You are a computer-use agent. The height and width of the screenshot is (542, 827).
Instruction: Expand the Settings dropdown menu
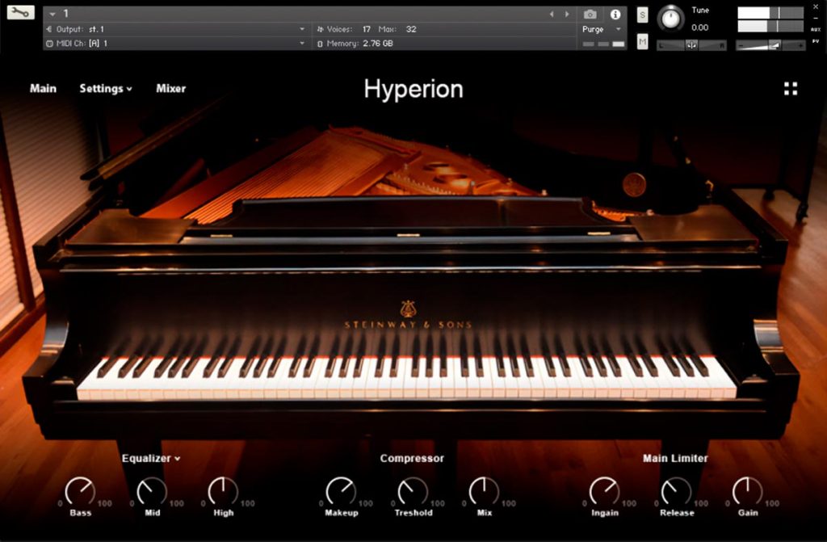pyautogui.click(x=106, y=89)
